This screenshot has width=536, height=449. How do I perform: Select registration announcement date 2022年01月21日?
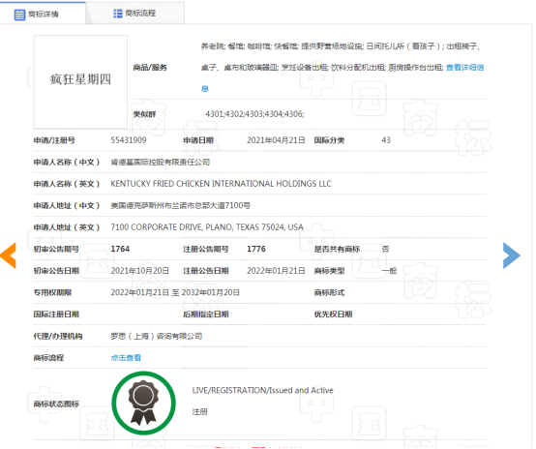[x=276, y=271]
